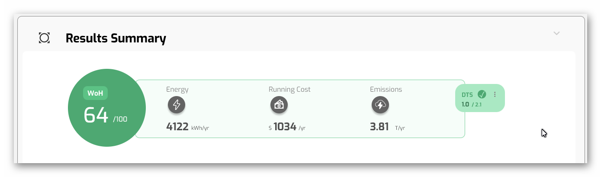Click the /100 score denominator text
Screen dimensions: 601x177
[120, 119]
